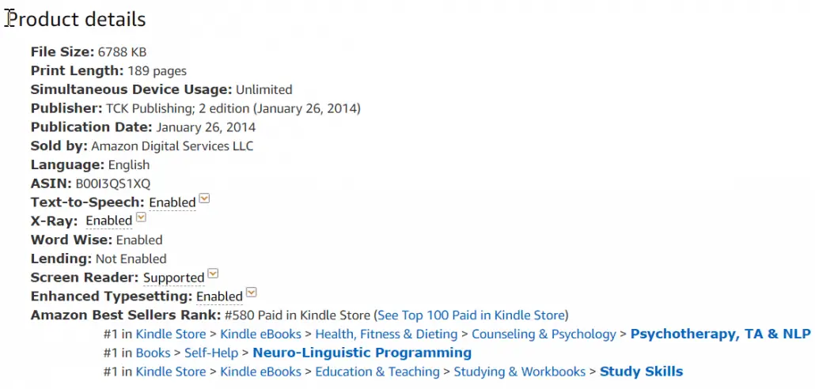Image resolution: width=815 pixels, height=389 pixels.
Task: Click the Enhanced Typesetting Enabled text
Action: (219, 296)
